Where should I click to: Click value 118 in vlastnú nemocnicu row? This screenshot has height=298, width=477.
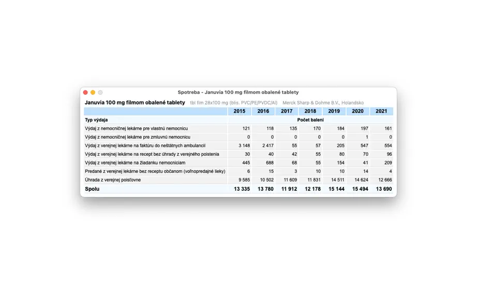[270, 128]
